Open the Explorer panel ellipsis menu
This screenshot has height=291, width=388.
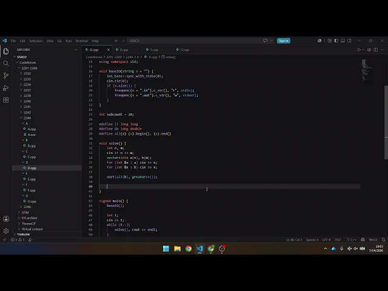(76, 50)
